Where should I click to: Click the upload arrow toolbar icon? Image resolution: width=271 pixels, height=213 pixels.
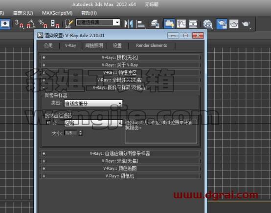[x=5, y=23]
